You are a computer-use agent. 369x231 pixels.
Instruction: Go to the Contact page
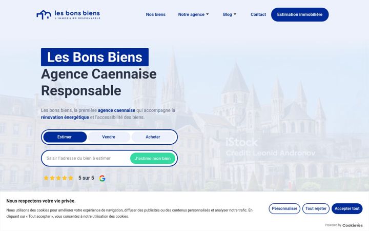(x=258, y=14)
